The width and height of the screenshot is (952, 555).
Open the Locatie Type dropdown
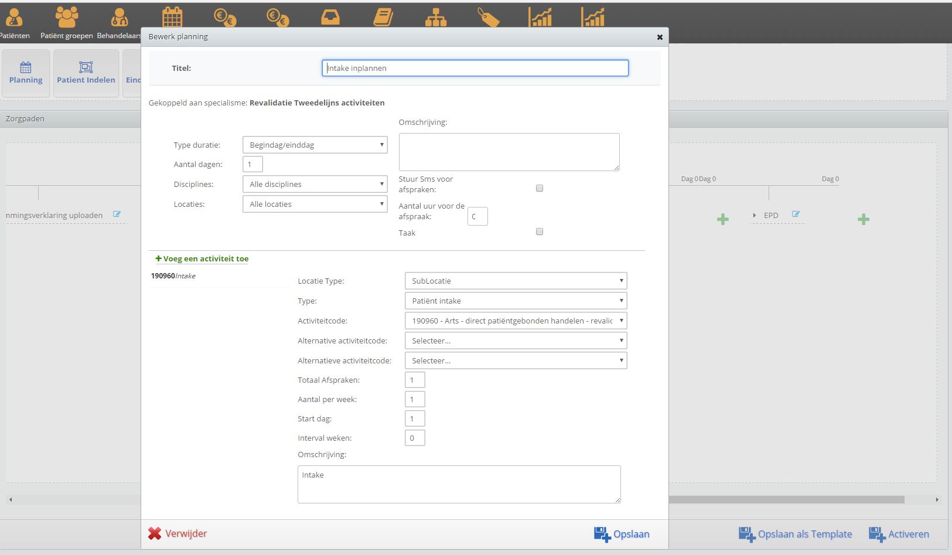516,281
